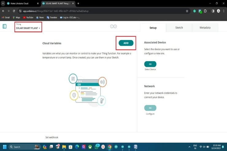Viewport: 227px width, 151px height.
Task: Switch to Google Chrome in the taskbar
Action: tap(110, 147)
